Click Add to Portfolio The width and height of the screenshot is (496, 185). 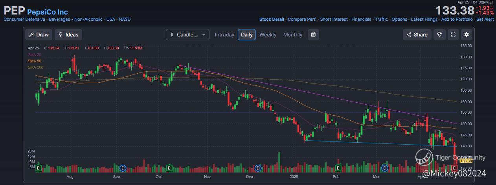point(457,19)
